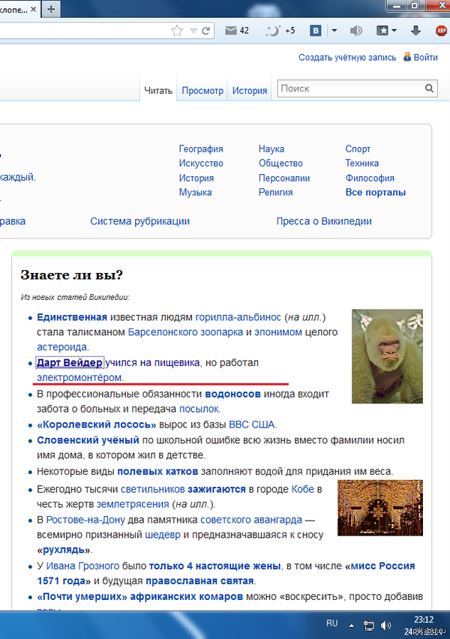The height and width of the screenshot is (639, 450).
Task: Open the Философия portal
Action: click(370, 178)
